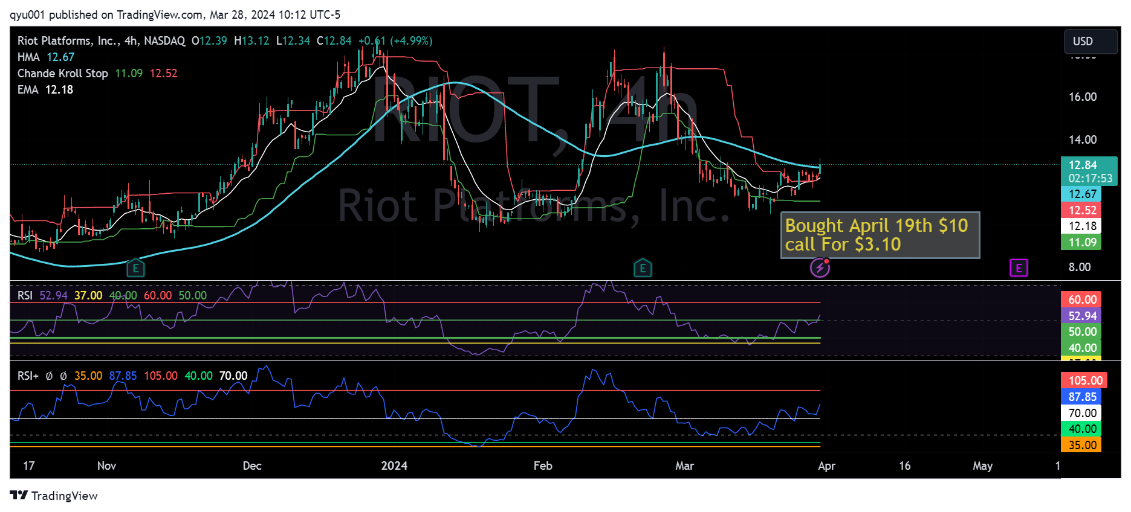Click the red Chande Kroll label 12.52
The image size is (1131, 512).
[x=1081, y=210]
